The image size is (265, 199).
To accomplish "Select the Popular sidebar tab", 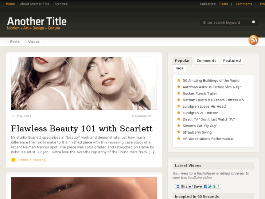I will 182,61.
